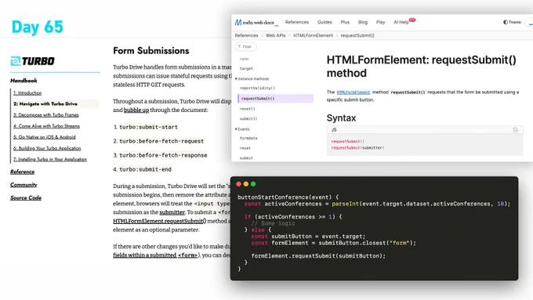Click the Day 65 title
Image resolution: width=533 pixels, height=300 pixels.
[x=38, y=27]
